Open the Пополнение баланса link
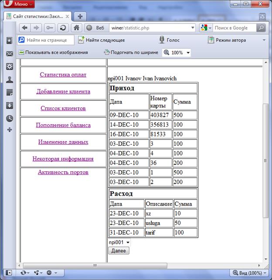272x280 pixels. click(63, 125)
